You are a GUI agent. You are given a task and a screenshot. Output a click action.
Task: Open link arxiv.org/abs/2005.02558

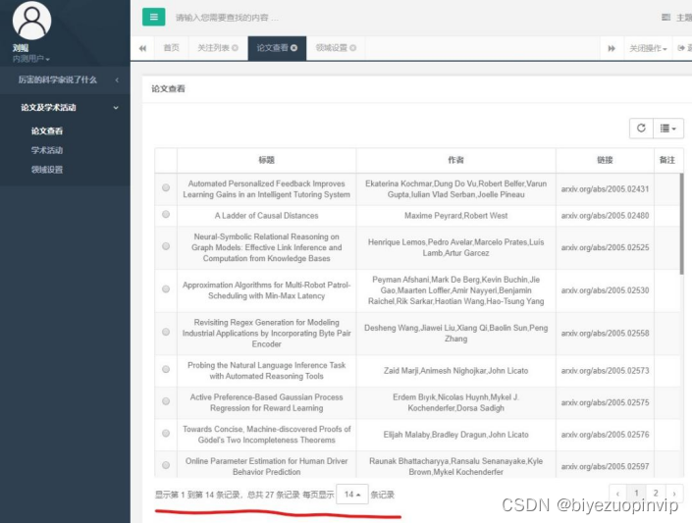(x=605, y=333)
